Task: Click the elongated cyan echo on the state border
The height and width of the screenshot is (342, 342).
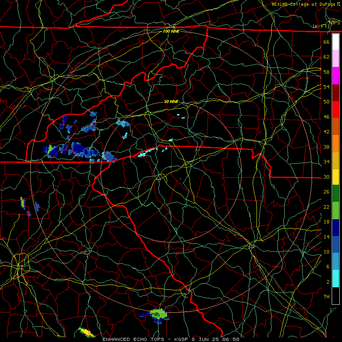Action: point(147,152)
